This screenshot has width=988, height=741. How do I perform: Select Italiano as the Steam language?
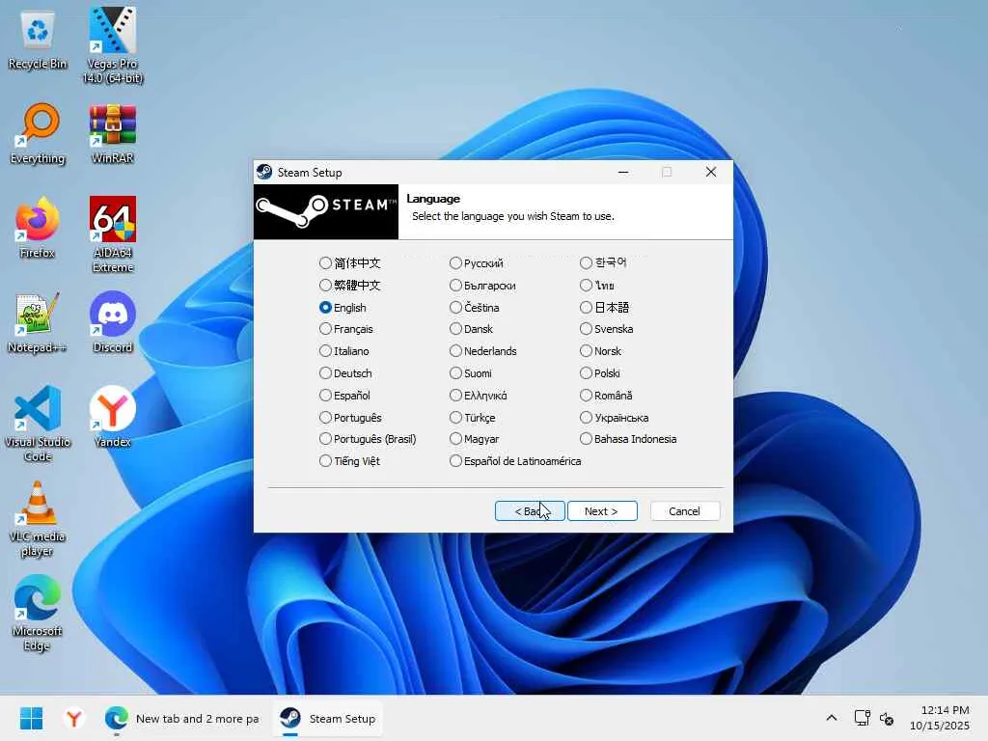pyautogui.click(x=344, y=351)
